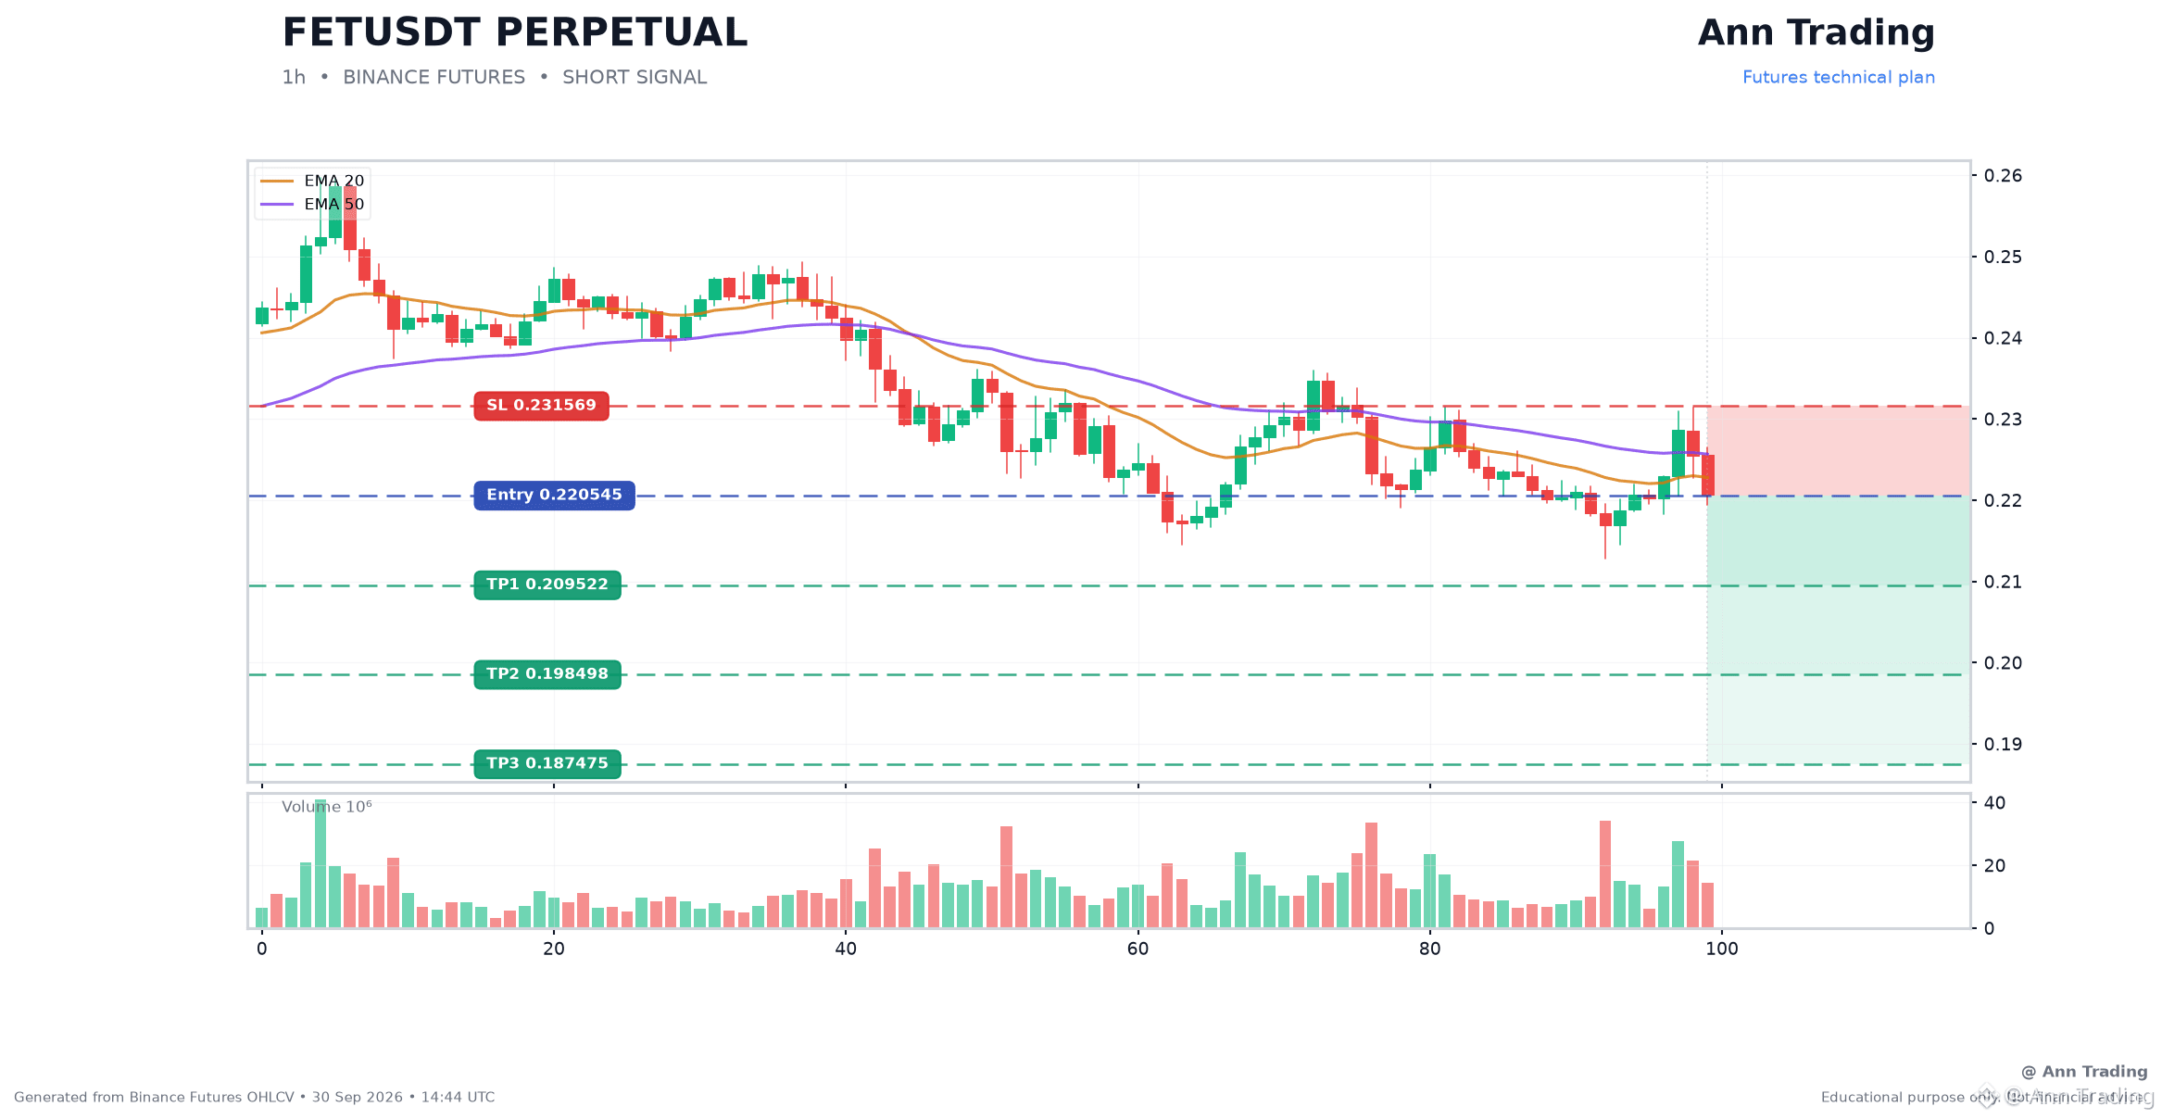This screenshot has width=2162, height=1119.
Task: Click the generated timestamp footer text
Action: pos(255,1098)
